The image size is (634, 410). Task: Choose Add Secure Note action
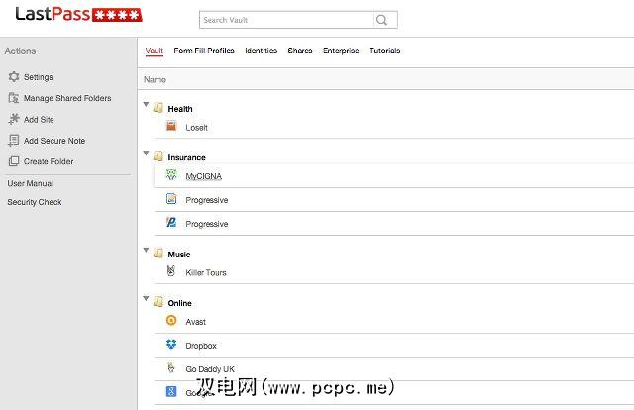pyautogui.click(x=54, y=141)
